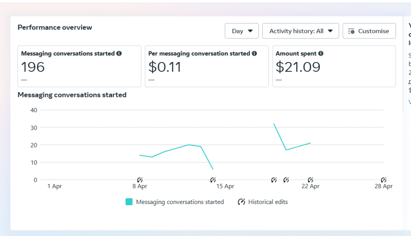Click info icon beside Per messaging conversation started
411x236 pixels.
coord(254,54)
